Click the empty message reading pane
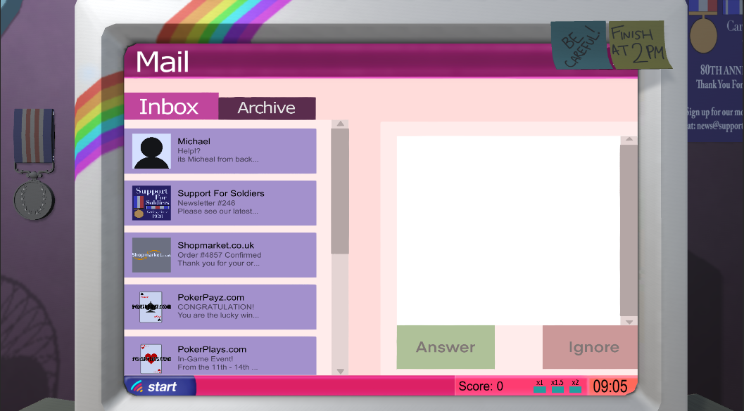This screenshot has height=411, width=744. tap(508, 230)
